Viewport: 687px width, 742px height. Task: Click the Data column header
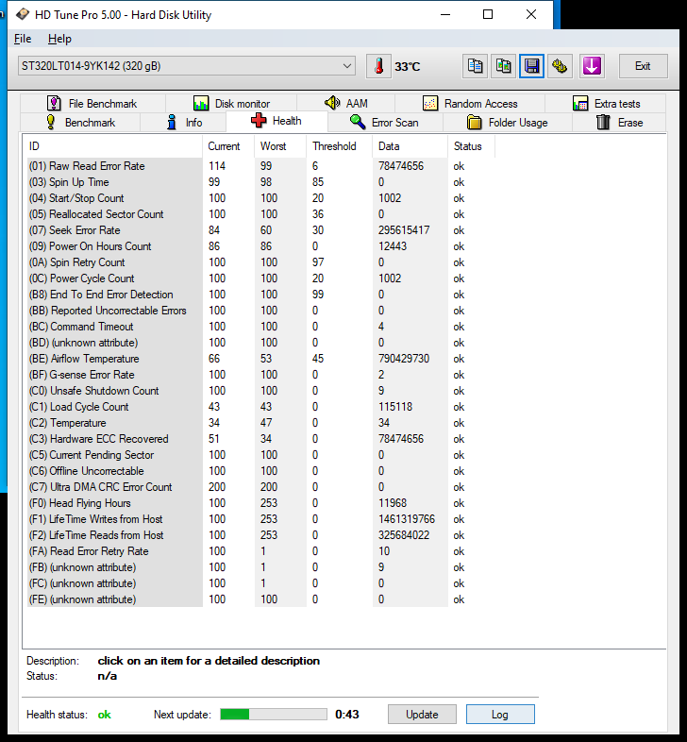[x=410, y=146]
